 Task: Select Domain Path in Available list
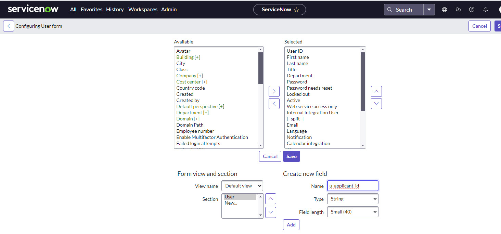190,125
